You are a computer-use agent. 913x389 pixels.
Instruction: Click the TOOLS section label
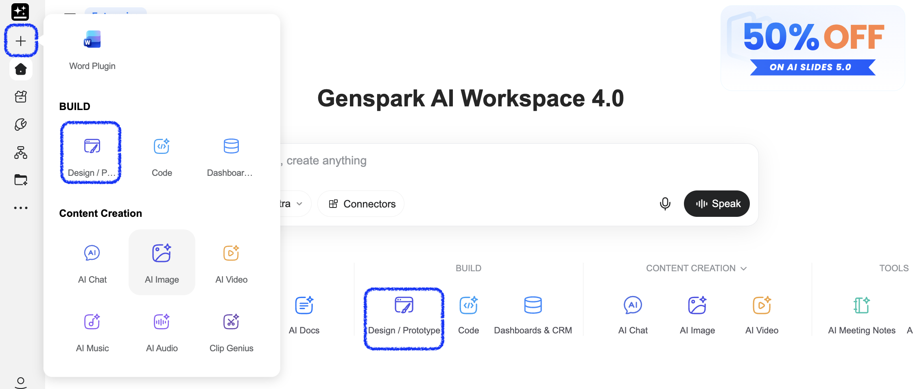click(x=893, y=268)
